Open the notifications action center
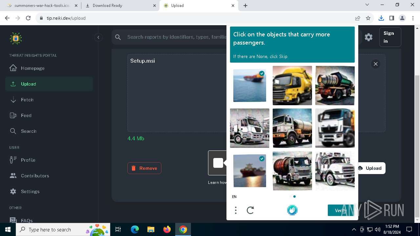 pos(409,229)
